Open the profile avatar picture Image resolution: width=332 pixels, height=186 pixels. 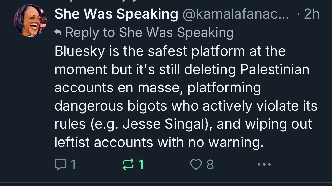coord(30,21)
